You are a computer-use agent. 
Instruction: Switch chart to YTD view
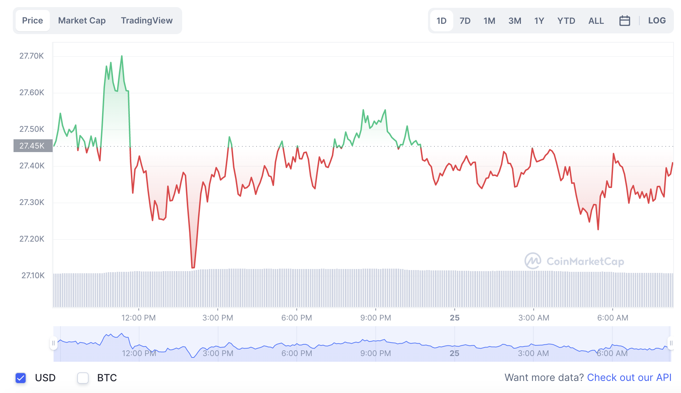(566, 20)
